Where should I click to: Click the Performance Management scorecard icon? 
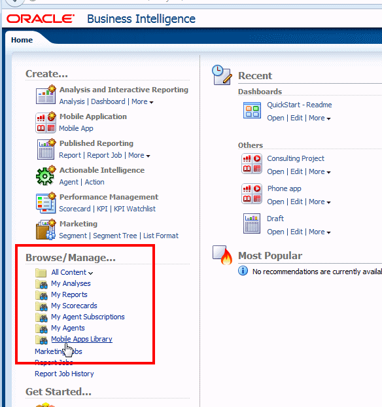coord(46,203)
